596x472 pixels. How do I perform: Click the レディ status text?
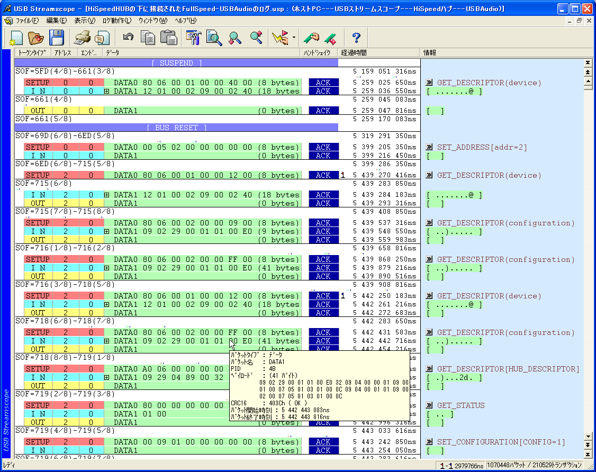click(9, 465)
